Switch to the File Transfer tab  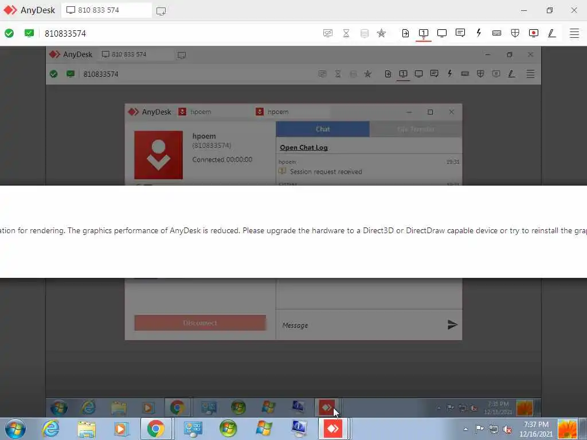pyautogui.click(x=416, y=129)
